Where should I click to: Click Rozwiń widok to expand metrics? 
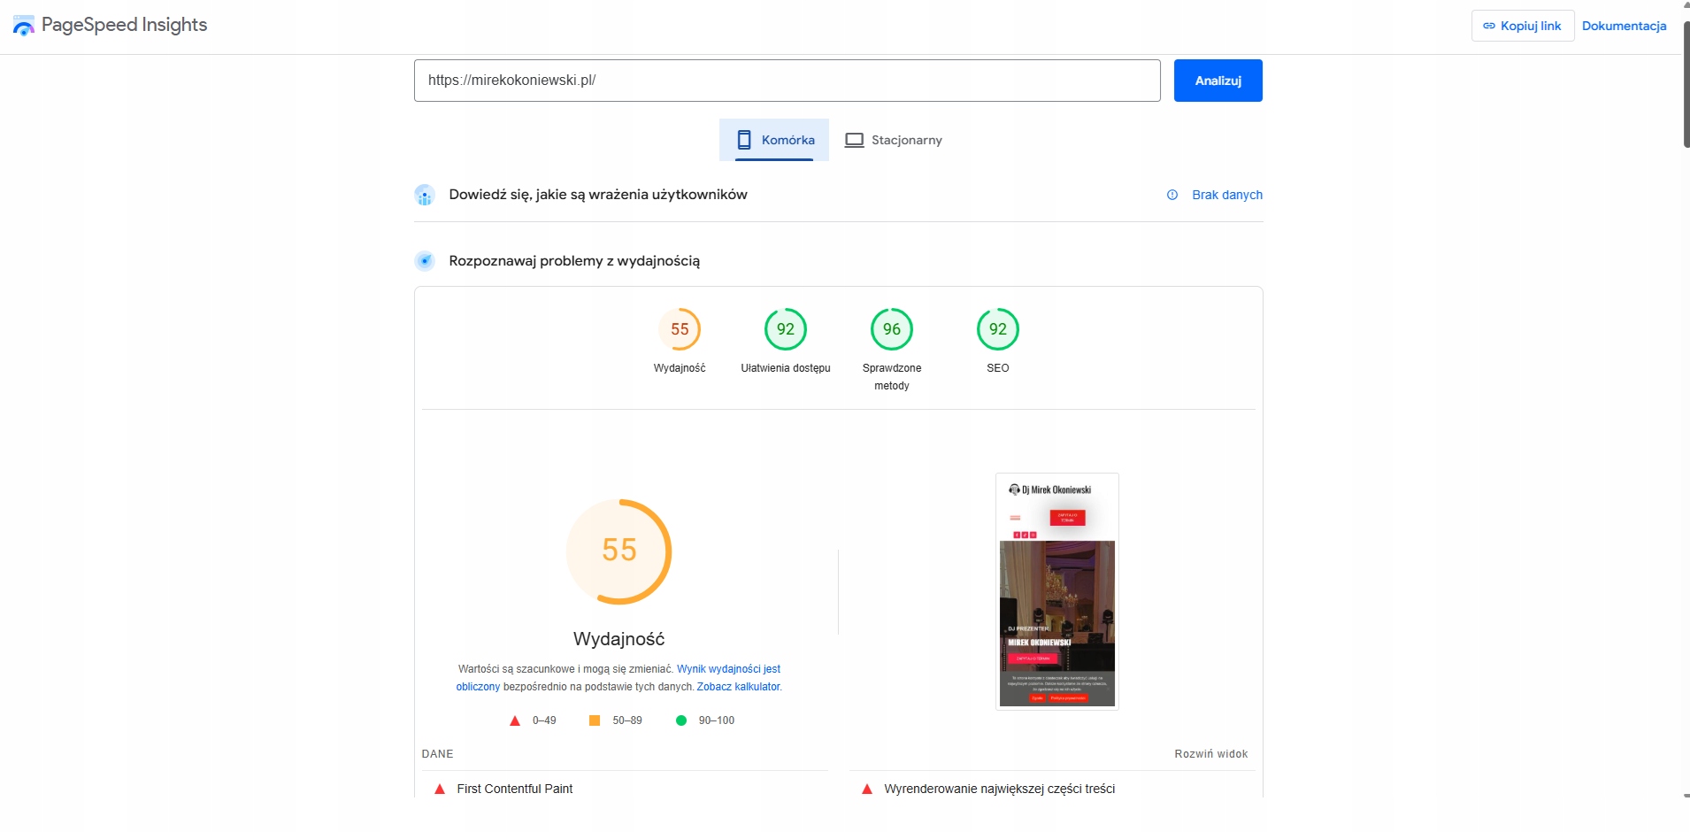point(1211,754)
